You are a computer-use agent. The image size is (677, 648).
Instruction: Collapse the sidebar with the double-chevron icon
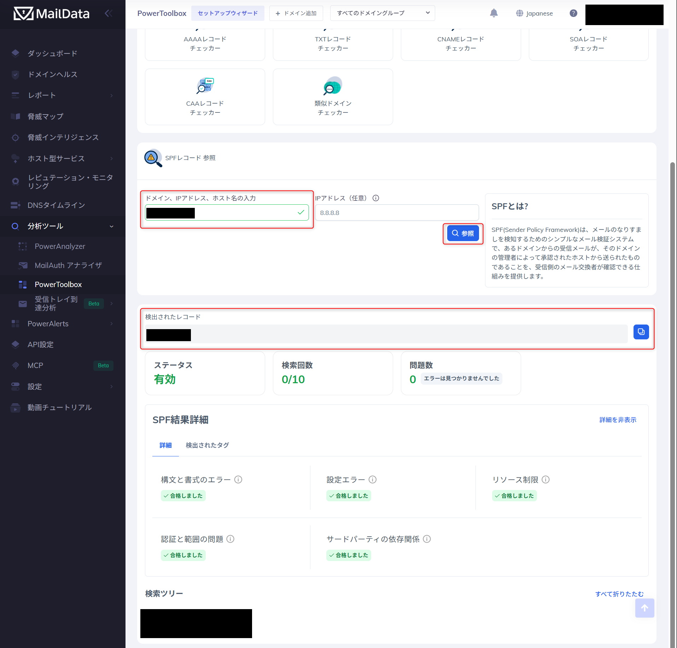109,13
